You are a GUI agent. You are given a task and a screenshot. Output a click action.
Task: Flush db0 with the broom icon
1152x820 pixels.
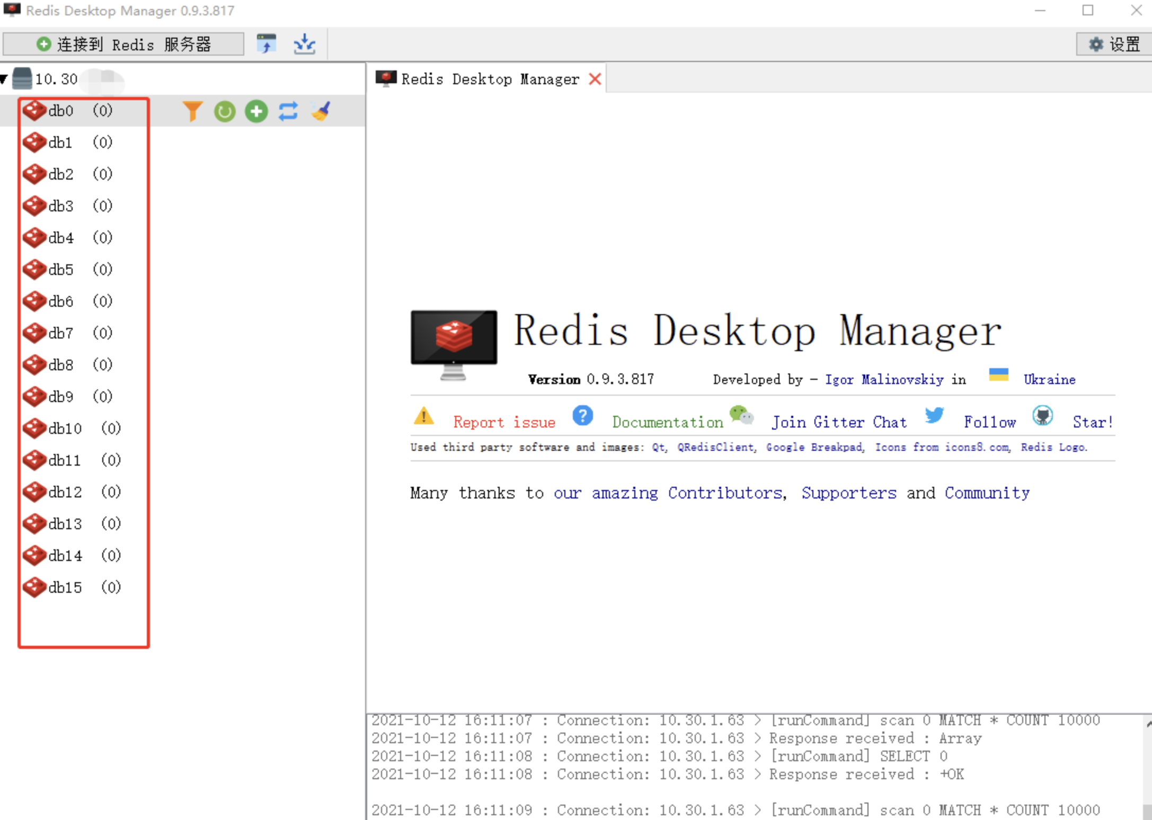point(321,111)
